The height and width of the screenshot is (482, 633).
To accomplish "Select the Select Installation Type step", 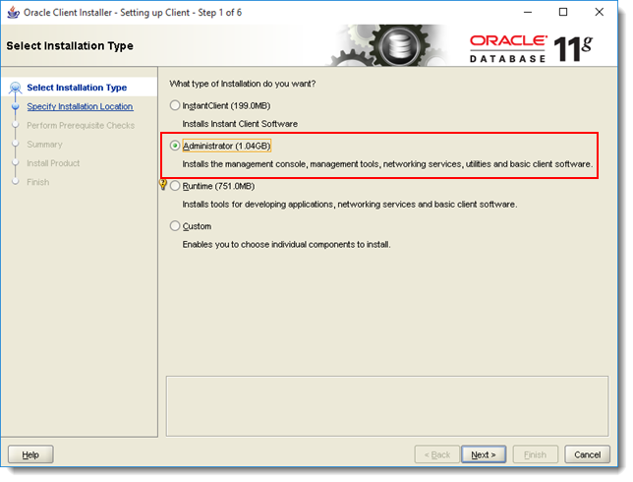I will (77, 88).
